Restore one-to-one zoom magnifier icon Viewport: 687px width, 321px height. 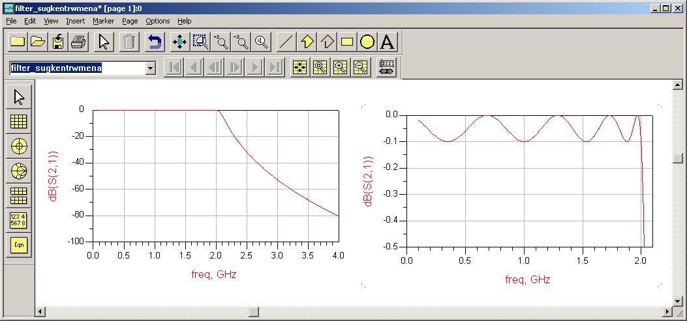click(x=261, y=42)
